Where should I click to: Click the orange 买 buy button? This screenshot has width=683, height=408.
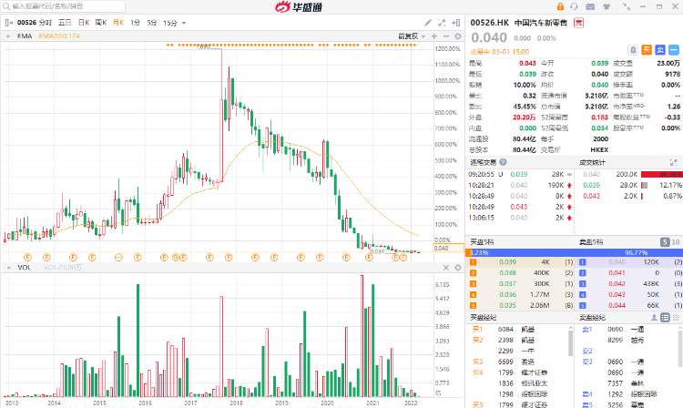647,50
